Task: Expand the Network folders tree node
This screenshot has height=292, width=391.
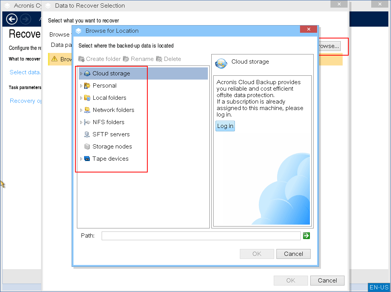Action: tap(81, 110)
